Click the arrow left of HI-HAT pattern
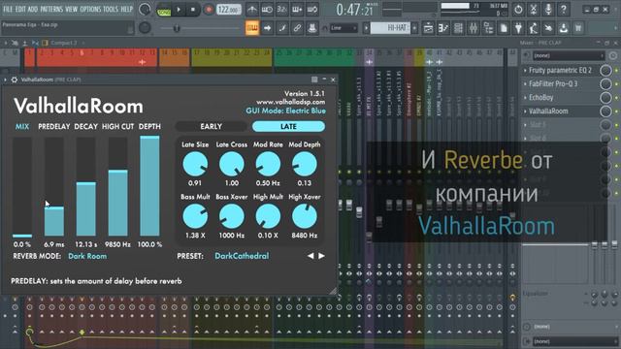Screen dimensions: 621x349 pos(366,28)
